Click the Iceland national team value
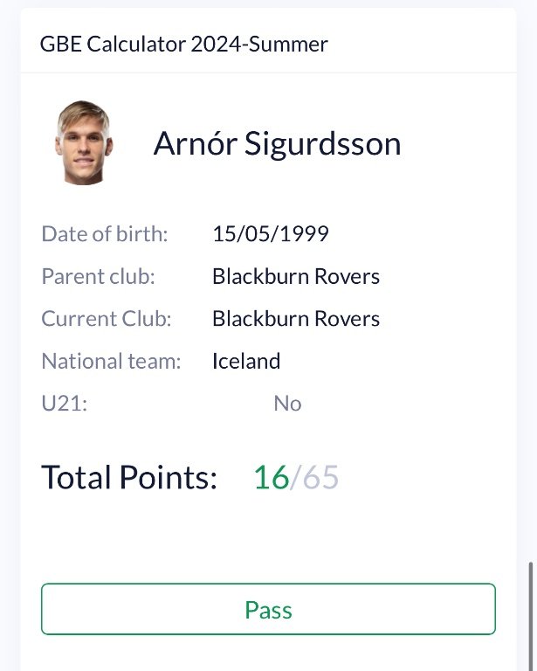 (246, 361)
